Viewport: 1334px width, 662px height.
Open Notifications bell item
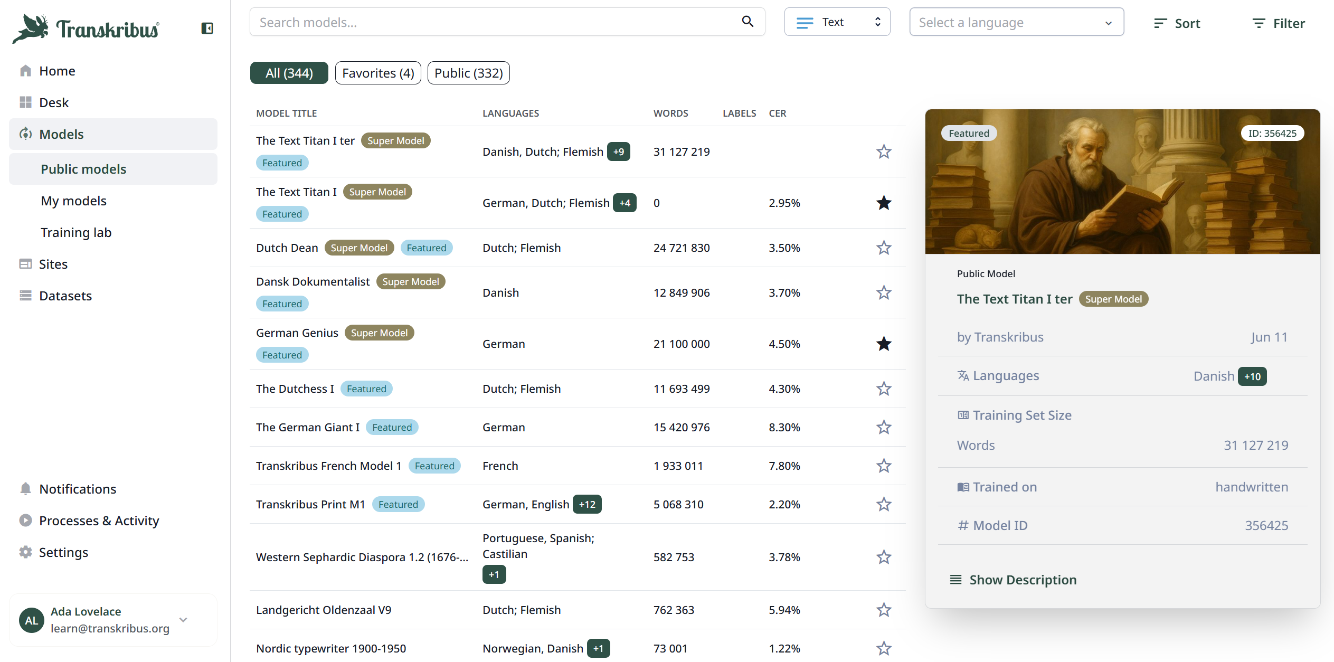(77, 489)
